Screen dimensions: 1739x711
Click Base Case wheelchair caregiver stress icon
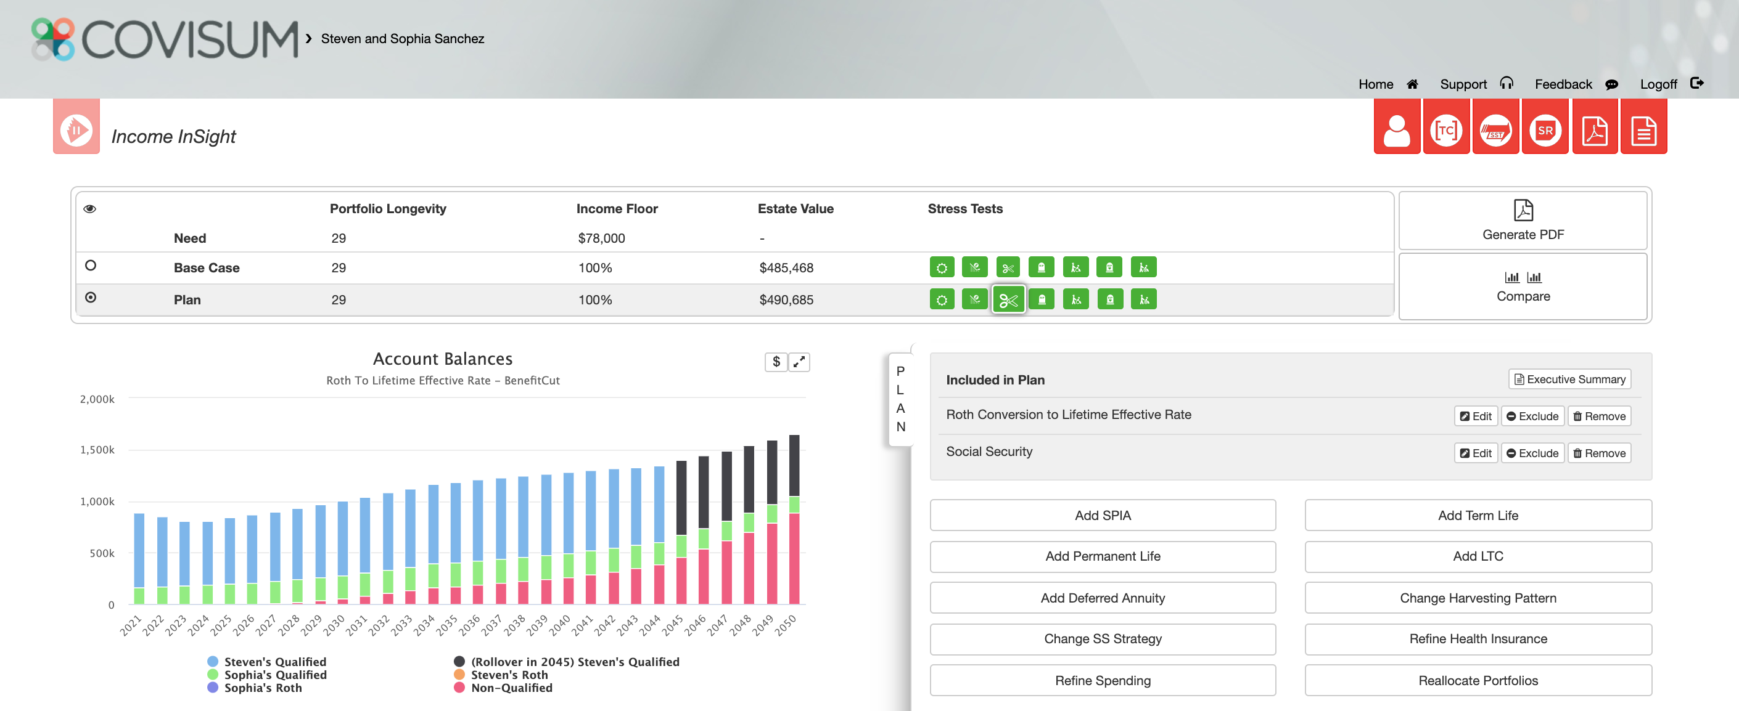click(1075, 268)
